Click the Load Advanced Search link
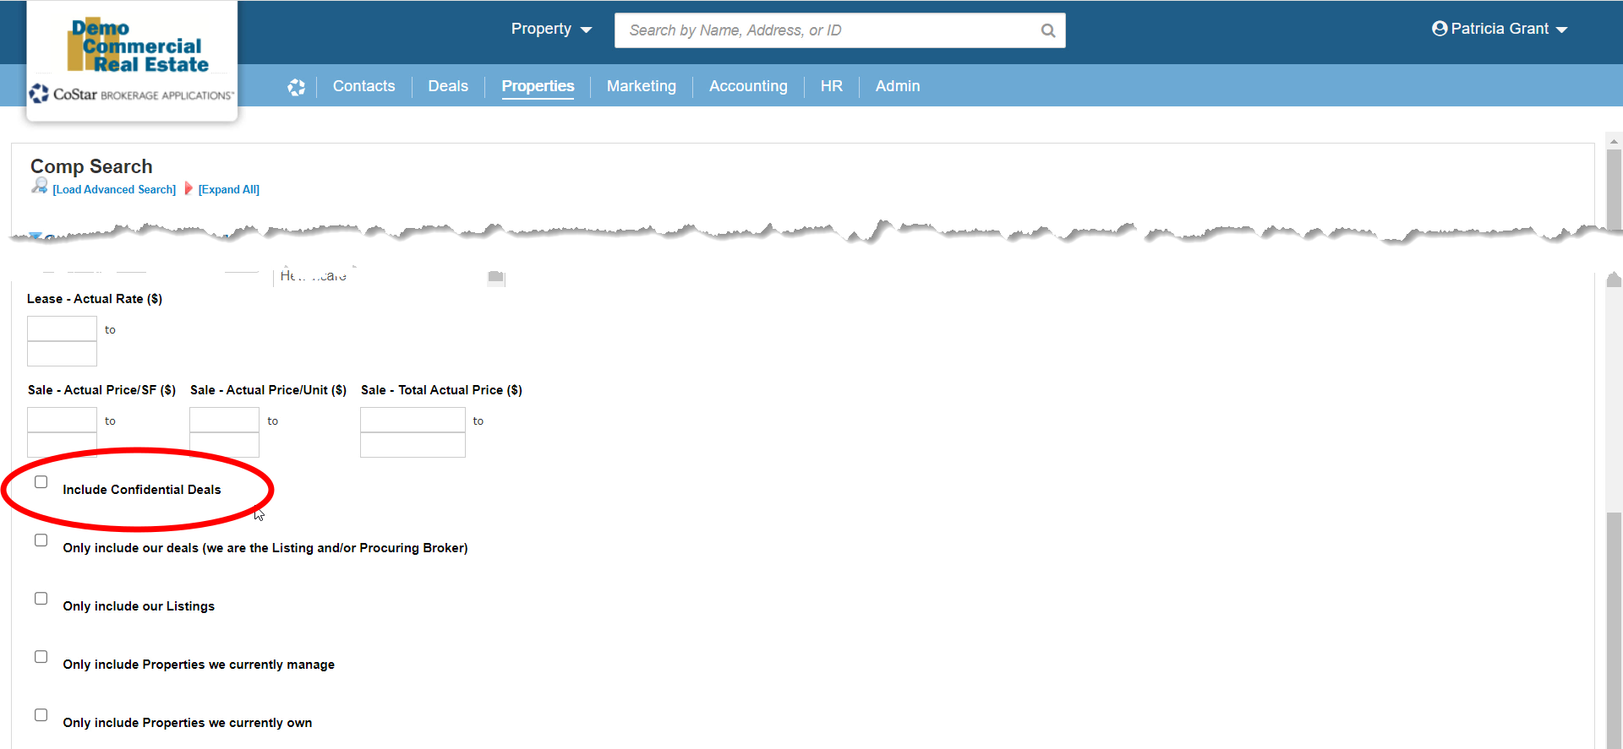This screenshot has height=749, width=1623. 114,190
